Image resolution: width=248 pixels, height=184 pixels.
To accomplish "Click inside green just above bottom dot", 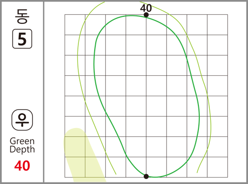I will pyautogui.click(x=146, y=170).
